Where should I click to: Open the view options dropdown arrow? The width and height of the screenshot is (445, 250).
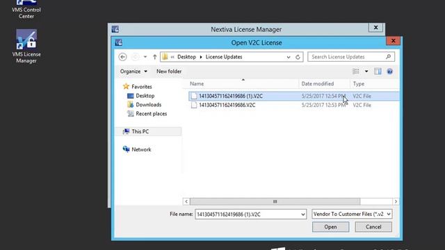(366, 72)
